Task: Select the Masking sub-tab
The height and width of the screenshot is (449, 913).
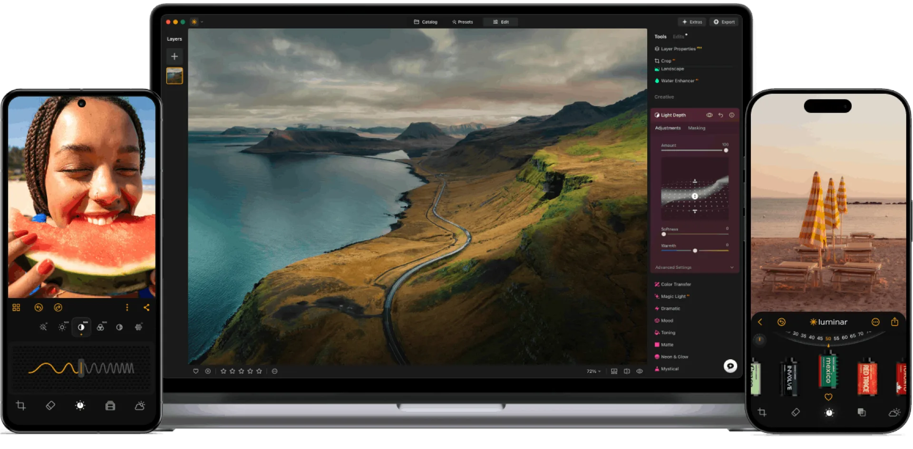Action: coord(697,128)
